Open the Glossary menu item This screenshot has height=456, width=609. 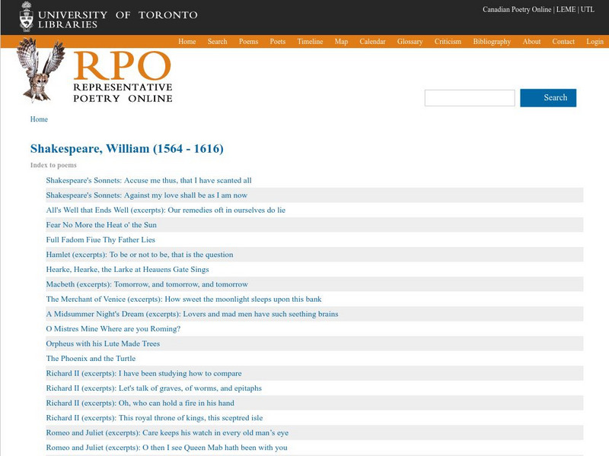pos(410,42)
